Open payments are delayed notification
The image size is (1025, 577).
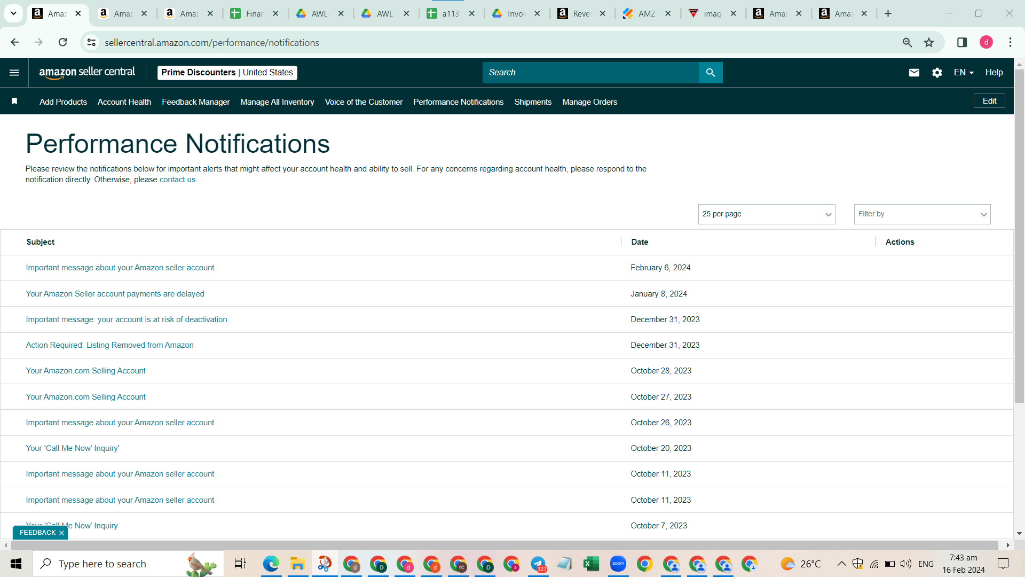click(115, 294)
